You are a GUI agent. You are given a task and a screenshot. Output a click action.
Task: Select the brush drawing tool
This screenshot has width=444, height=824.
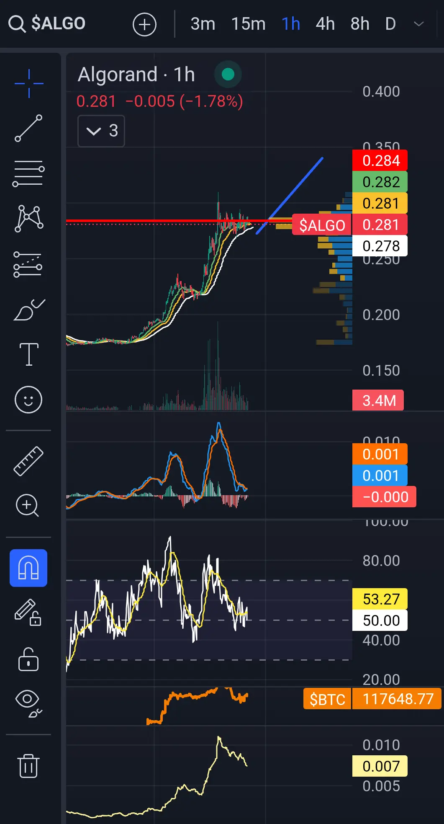pyautogui.click(x=29, y=310)
